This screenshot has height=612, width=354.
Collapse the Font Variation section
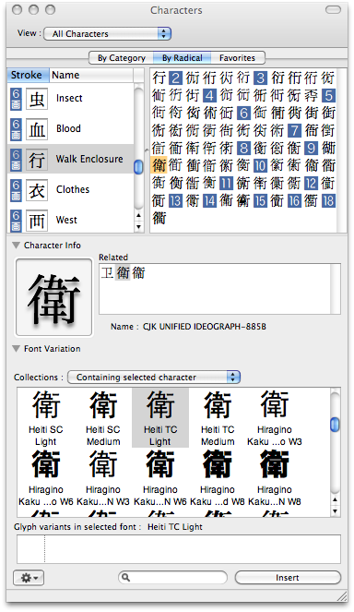point(16,349)
